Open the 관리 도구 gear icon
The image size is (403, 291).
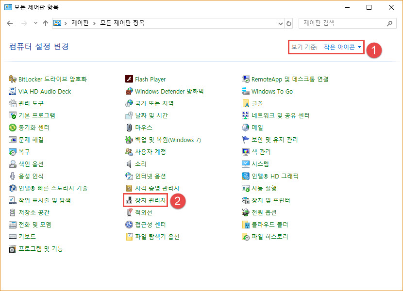point(12,103)
